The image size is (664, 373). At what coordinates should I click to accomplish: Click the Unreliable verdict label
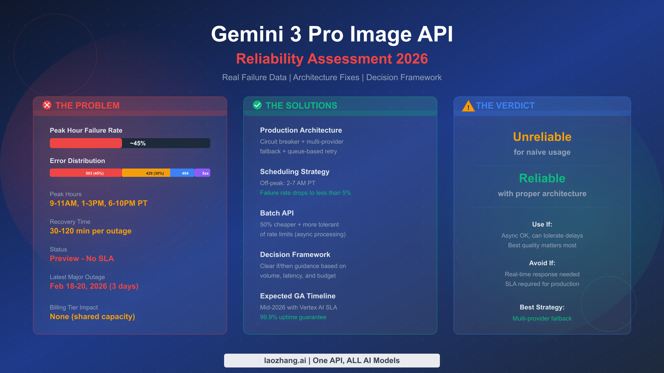tap(542, 137)
